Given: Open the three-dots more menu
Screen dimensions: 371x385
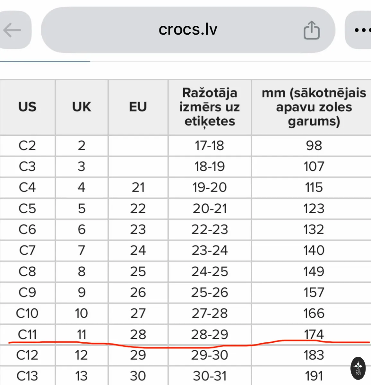Looking at the screenshot, I should (361, 30).
